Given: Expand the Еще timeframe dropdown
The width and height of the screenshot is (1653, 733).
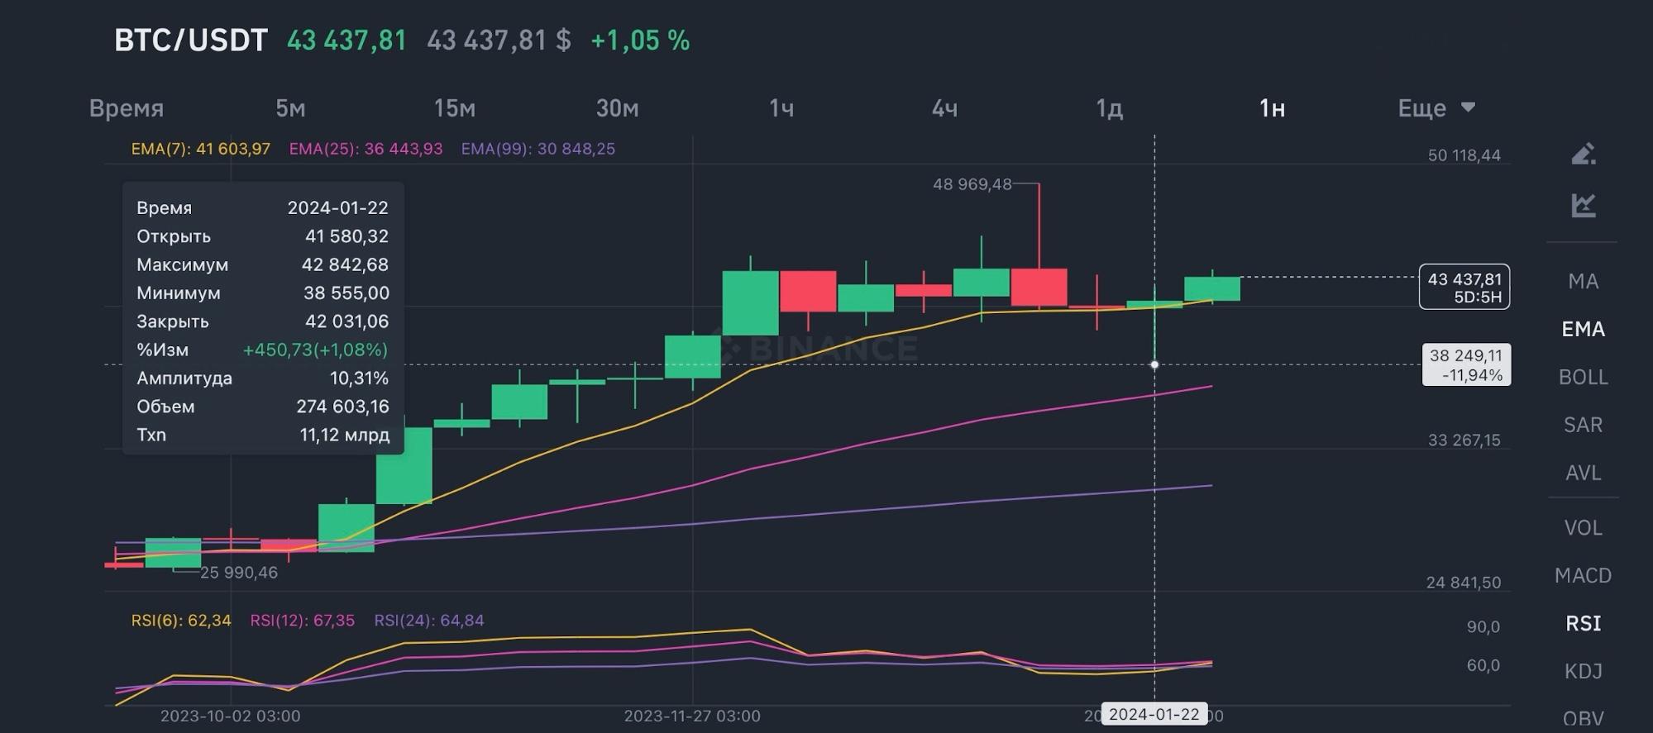Looking at the screenshot, I should 1436,108.
